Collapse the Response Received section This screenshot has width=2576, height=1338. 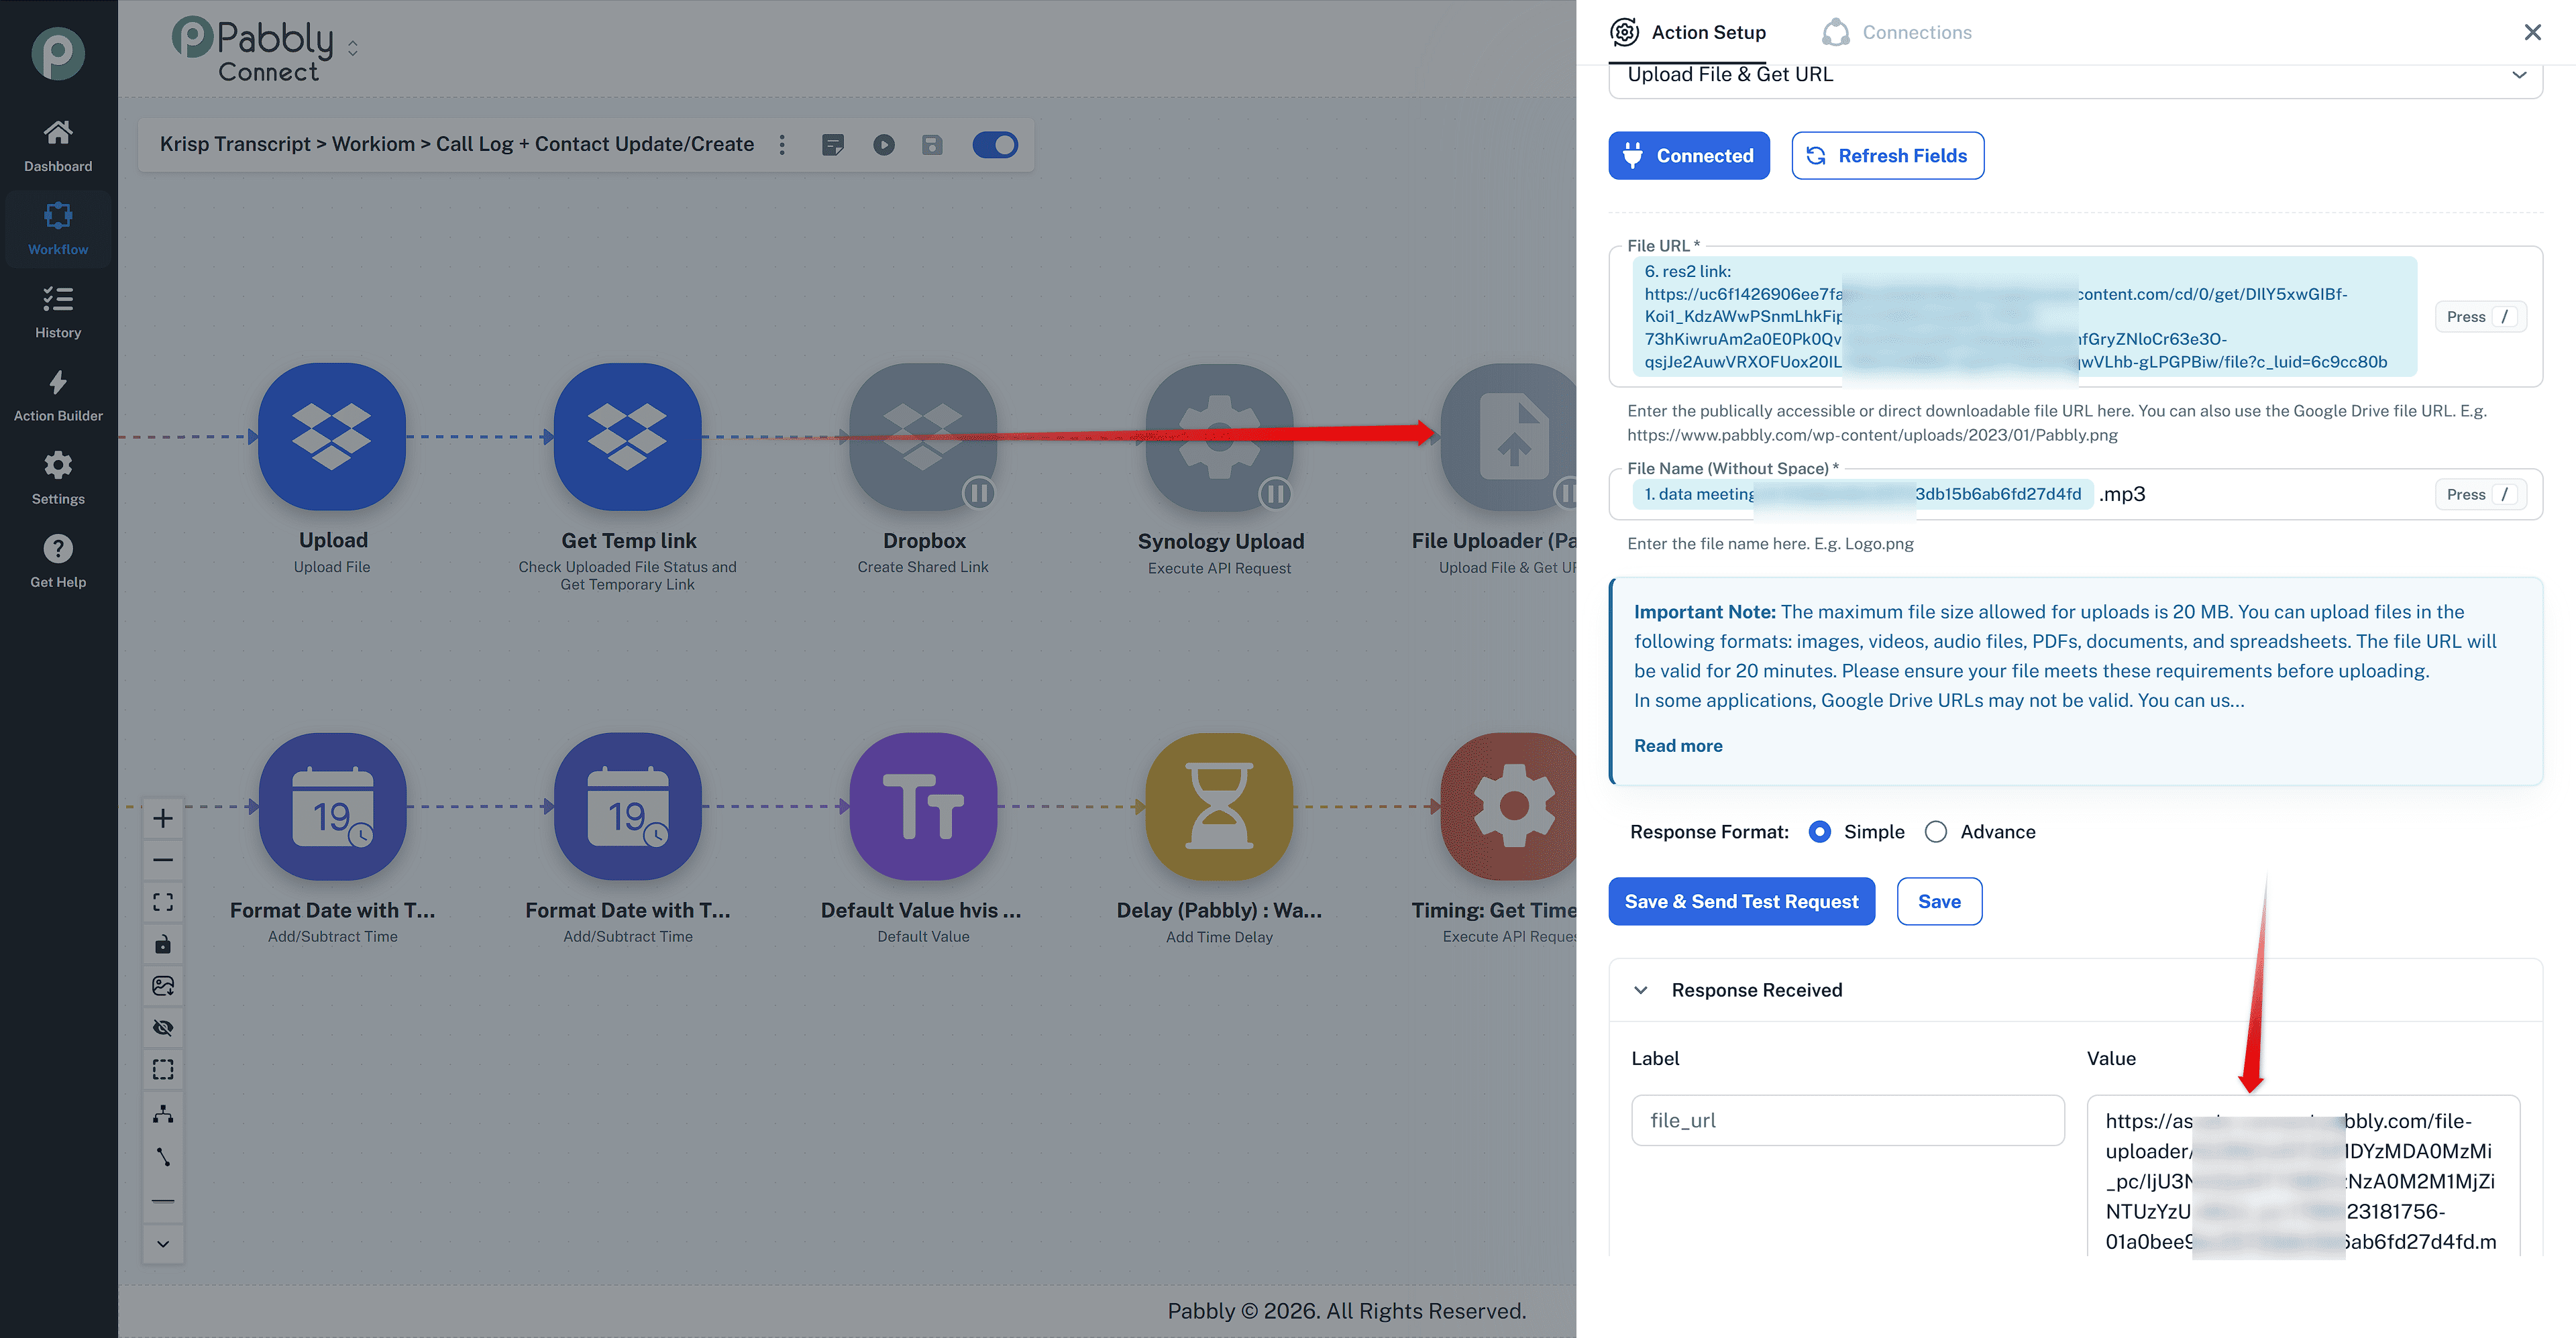coord(1640,990)
